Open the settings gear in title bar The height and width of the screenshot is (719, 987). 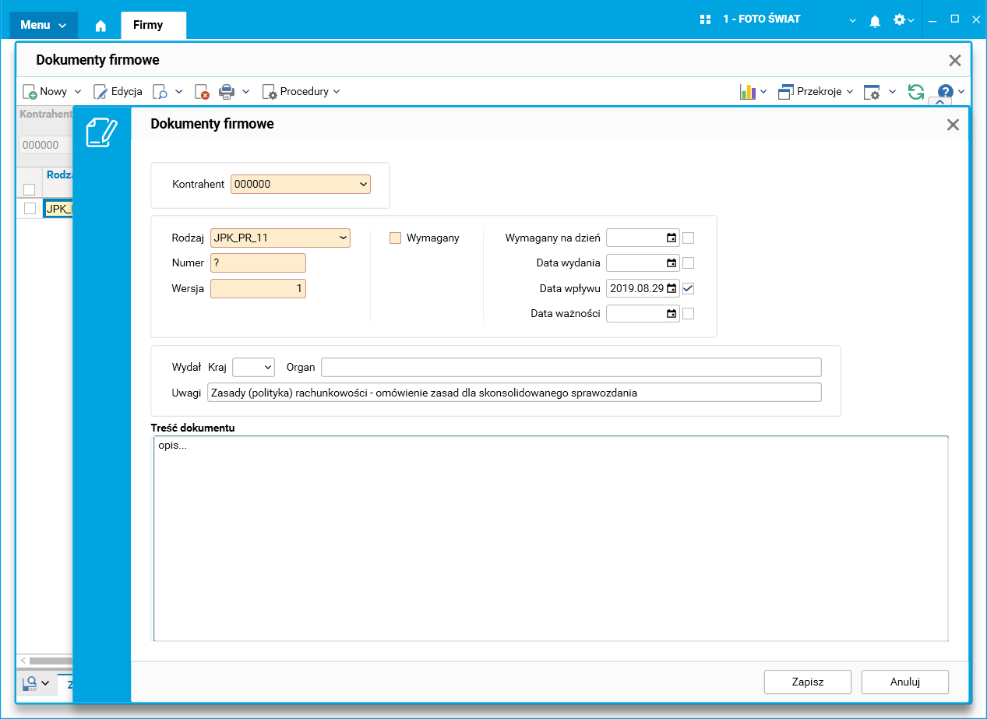point(899,19)
